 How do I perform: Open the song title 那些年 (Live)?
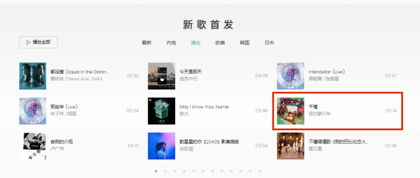coord(64,107)
